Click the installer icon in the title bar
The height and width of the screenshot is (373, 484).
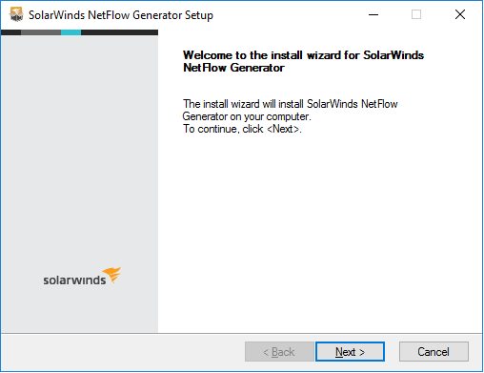pyautogui.click(x=16, y=14)
